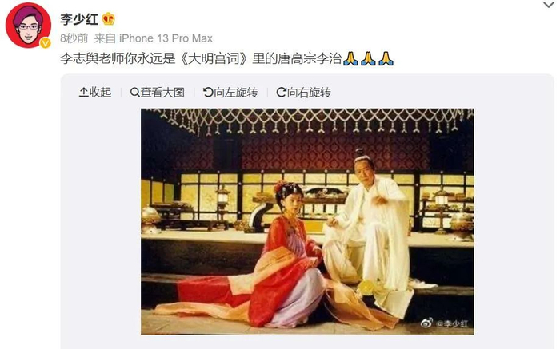
Task: Click the crown membership icon beside username
Action: [x=109, y=19]
